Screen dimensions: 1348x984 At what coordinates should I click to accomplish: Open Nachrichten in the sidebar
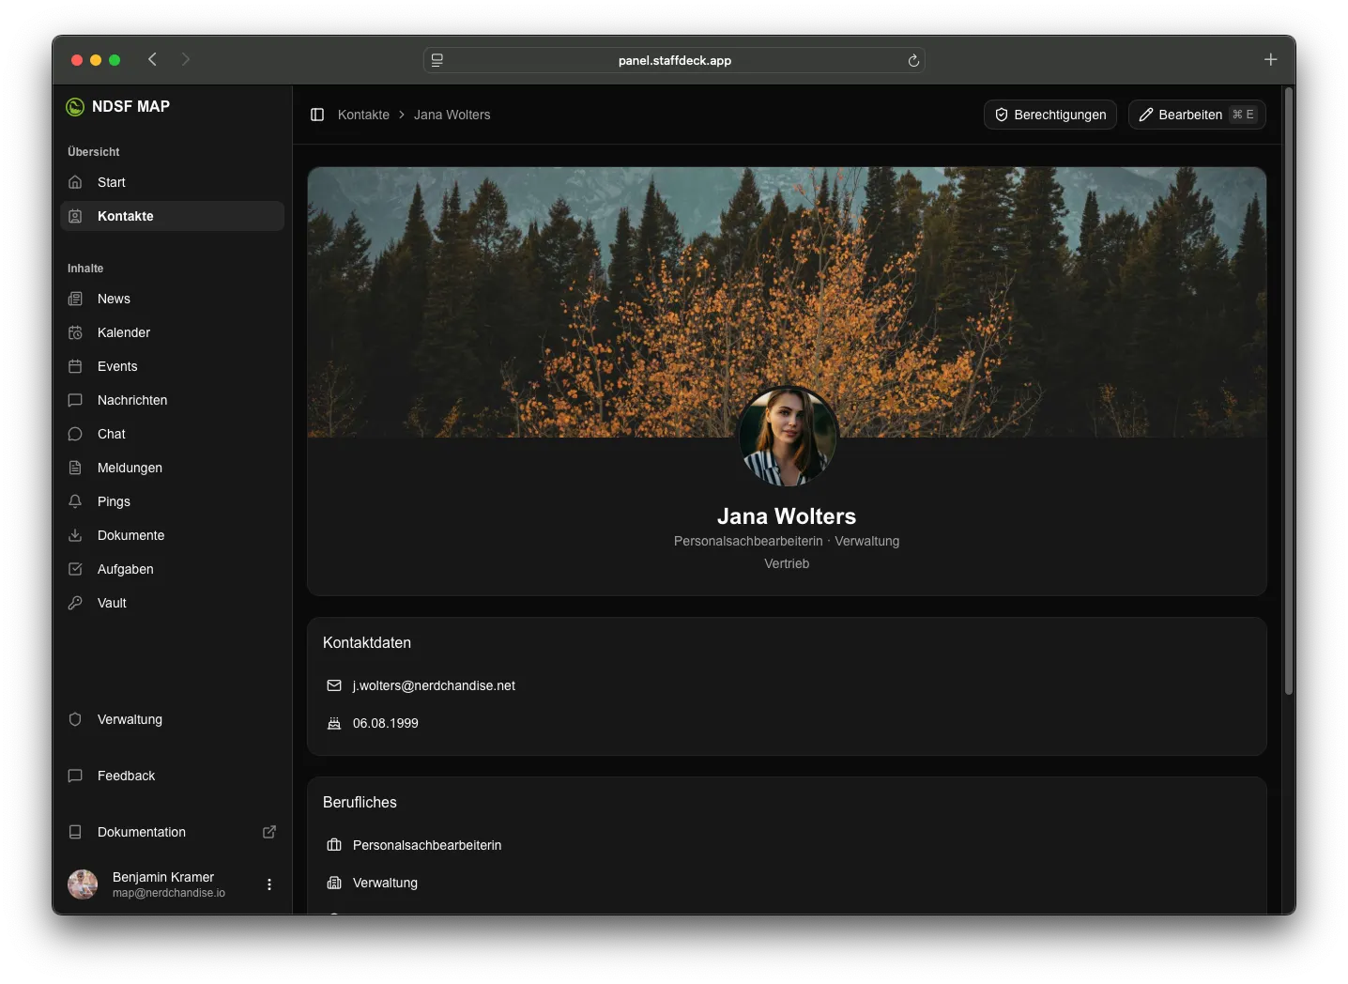[x=173, y=400]
